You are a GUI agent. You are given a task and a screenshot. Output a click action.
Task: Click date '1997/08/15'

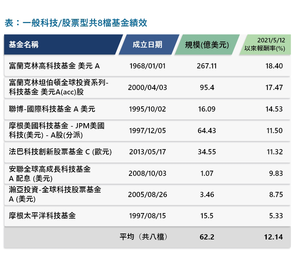coord(147,216)
